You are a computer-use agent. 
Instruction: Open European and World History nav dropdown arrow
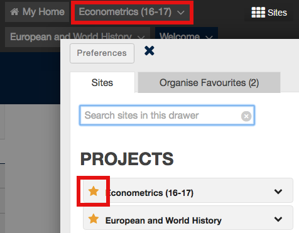(x=141, y=38)
